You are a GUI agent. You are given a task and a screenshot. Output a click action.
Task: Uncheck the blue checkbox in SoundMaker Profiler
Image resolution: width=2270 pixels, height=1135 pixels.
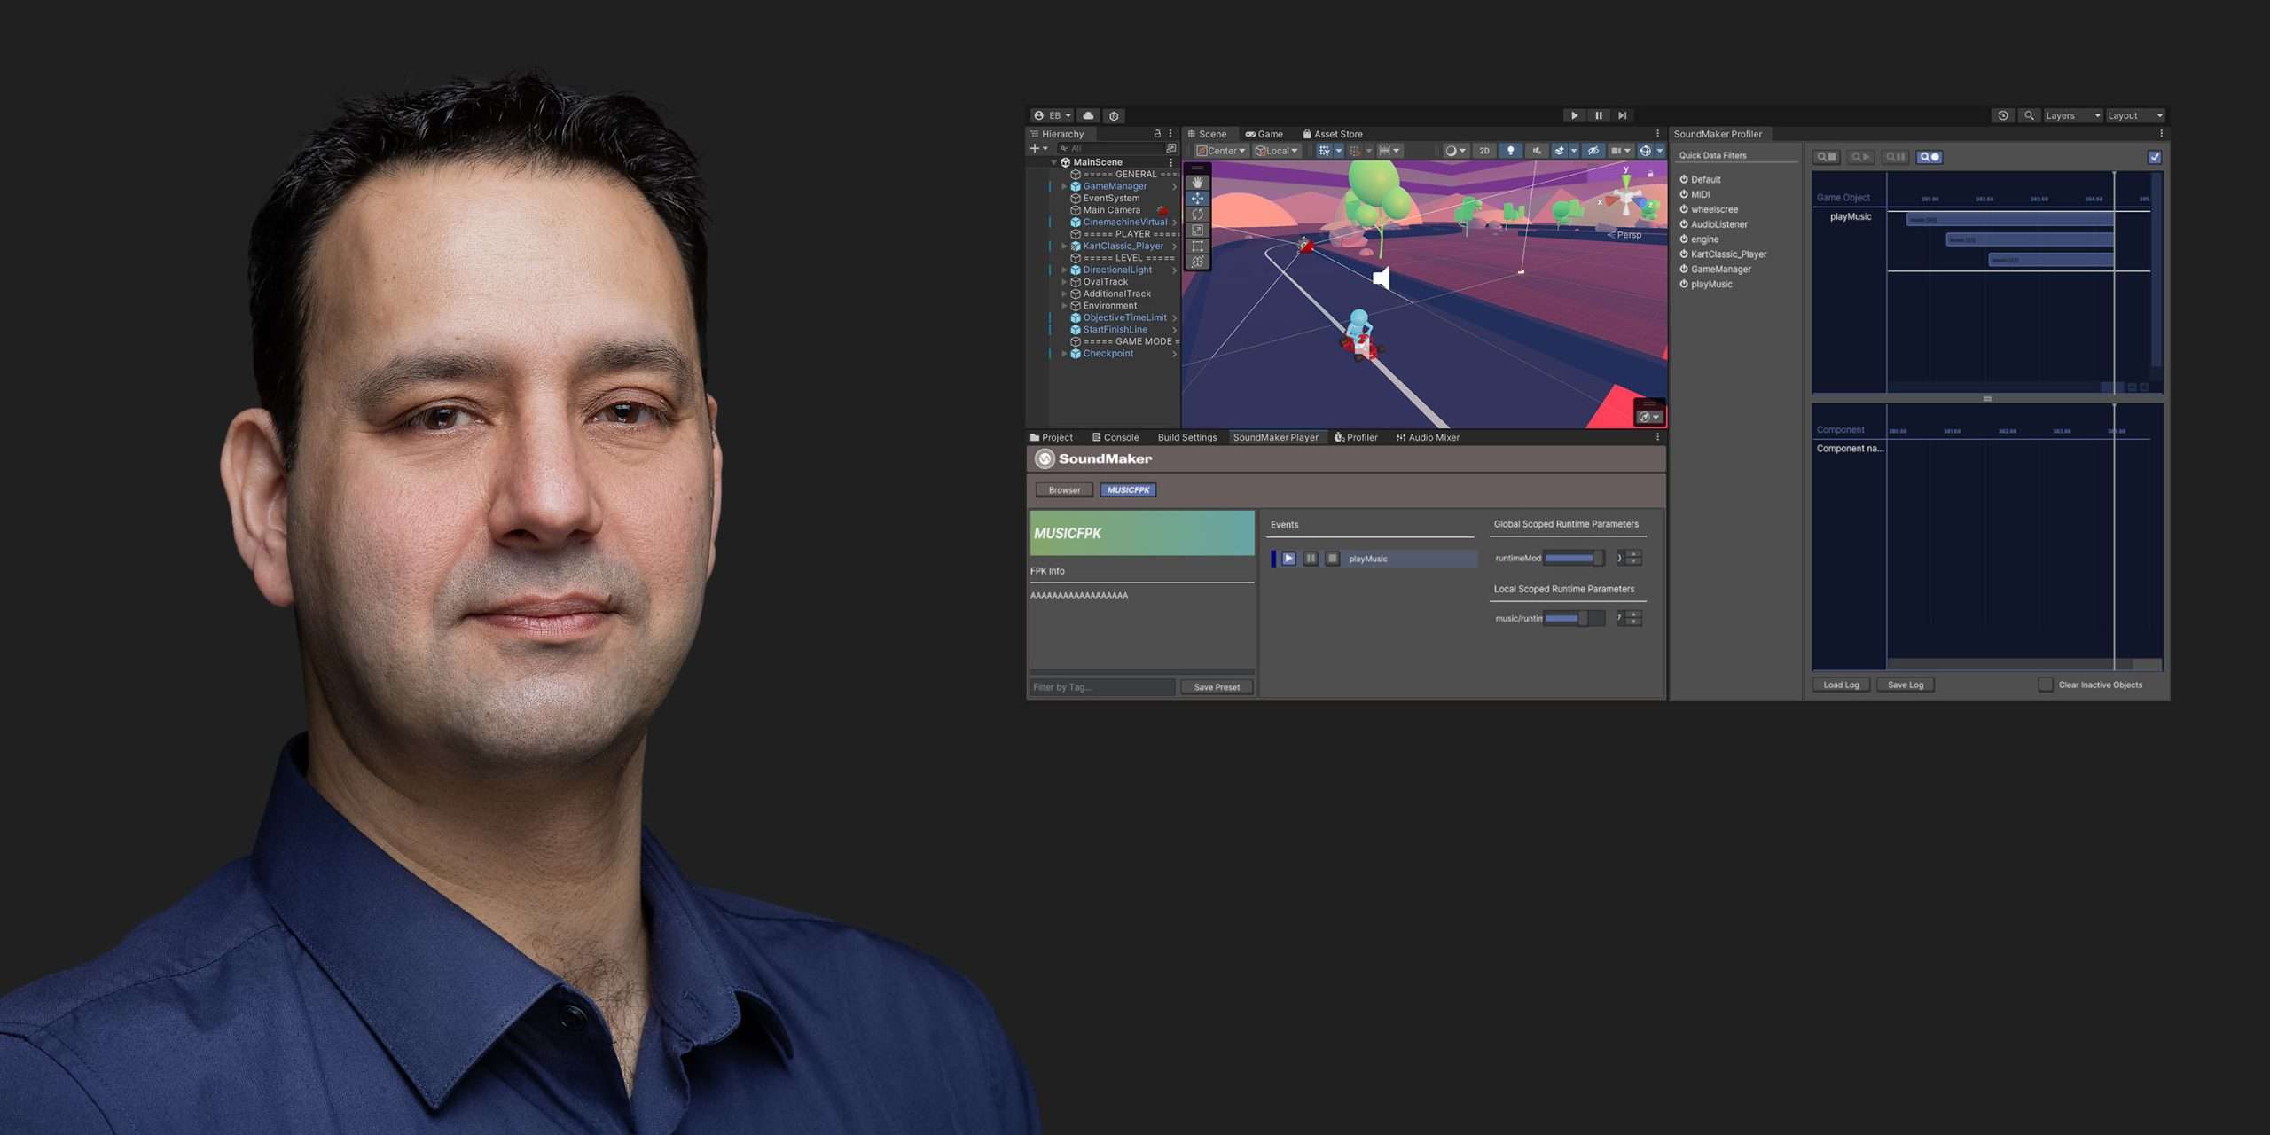(2154, 157)
